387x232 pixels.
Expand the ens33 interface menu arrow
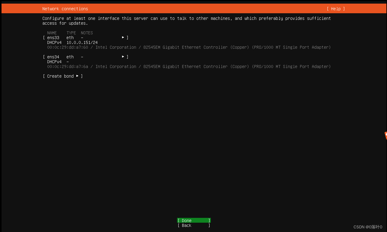[123, 38]
